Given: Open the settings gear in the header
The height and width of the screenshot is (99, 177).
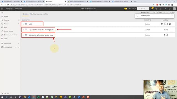Looking at the screenshot, I should point(156,9).
